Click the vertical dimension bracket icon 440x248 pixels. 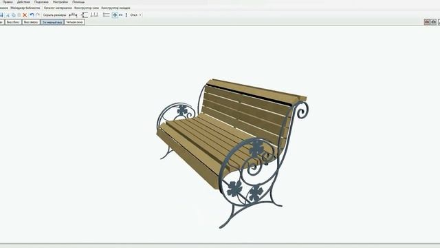[85, 15]
